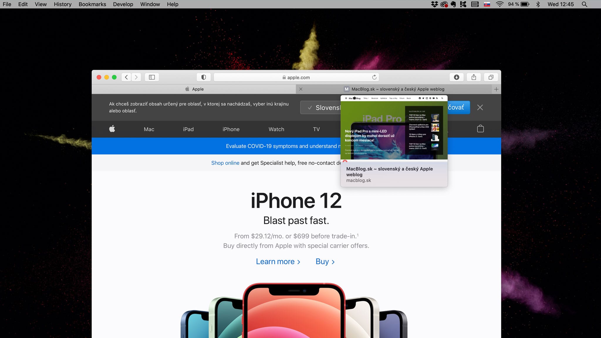Viewport: 601px width, 338px height.
Task: Reload the apple.com page
Action: (x=374, y=77)
